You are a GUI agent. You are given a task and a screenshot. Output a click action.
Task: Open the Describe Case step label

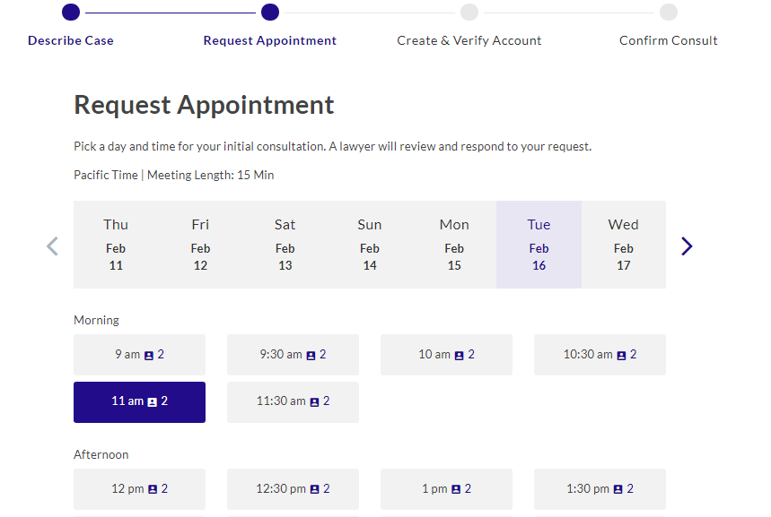point(71,40)
